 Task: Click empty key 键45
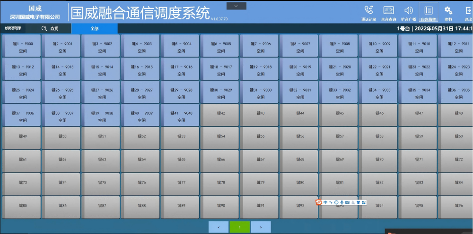click(x=339, y=115)
